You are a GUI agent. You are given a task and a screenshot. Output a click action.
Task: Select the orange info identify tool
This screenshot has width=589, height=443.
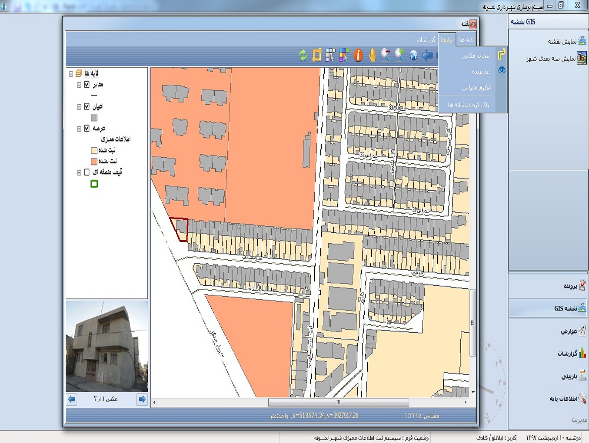coord(358,55)
